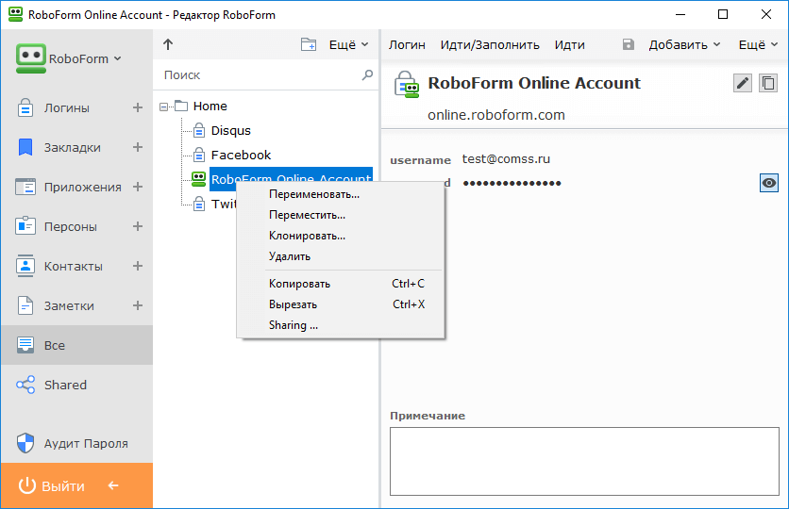Open the Персоны category

coord(70,226)
